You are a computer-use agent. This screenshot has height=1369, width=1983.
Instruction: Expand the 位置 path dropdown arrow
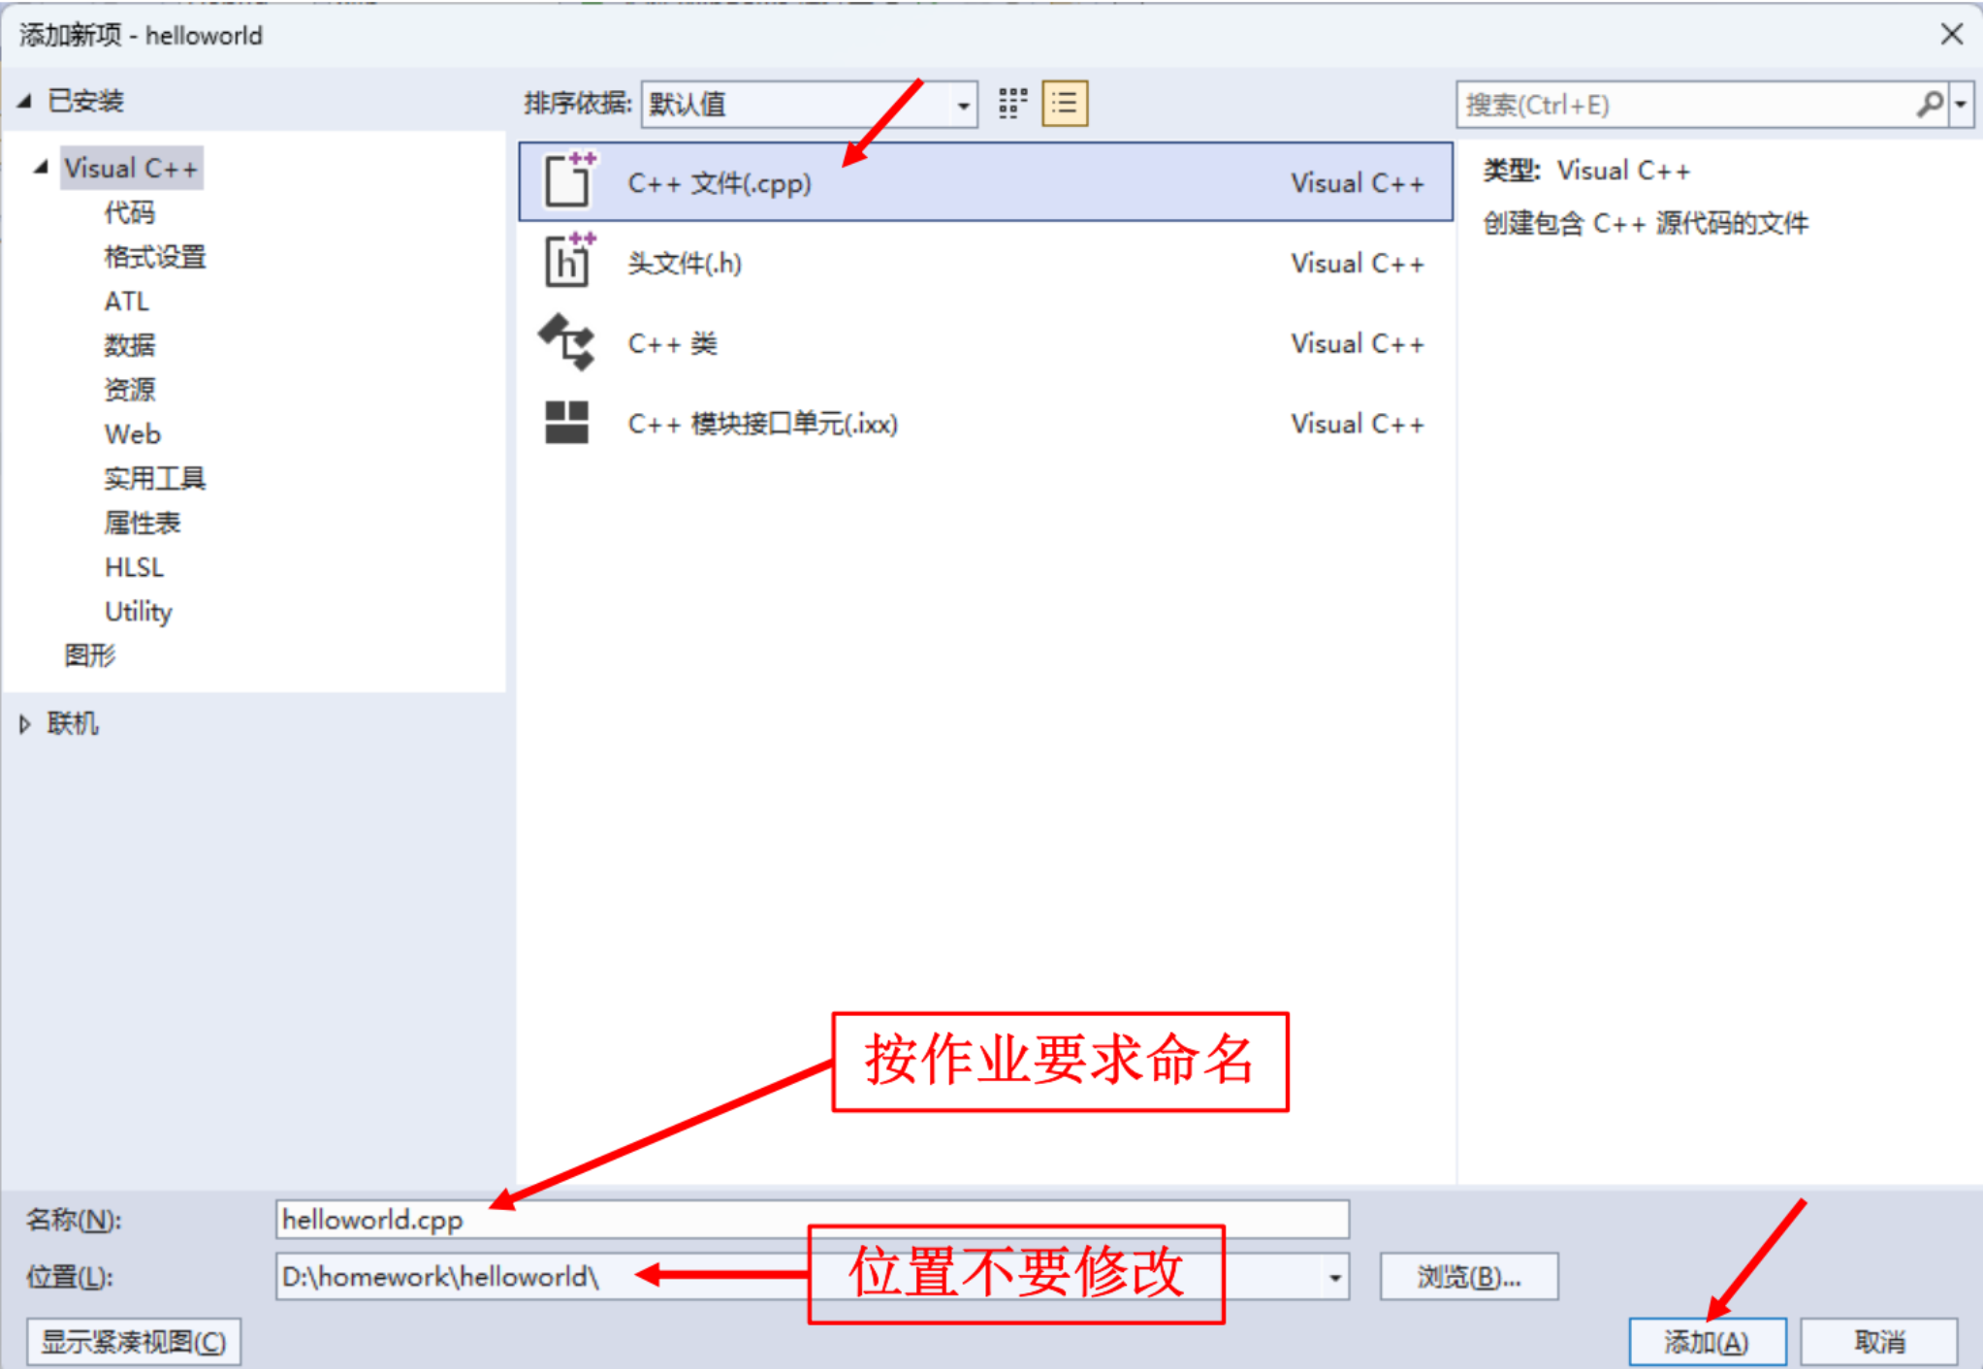click(1334, 1277)
